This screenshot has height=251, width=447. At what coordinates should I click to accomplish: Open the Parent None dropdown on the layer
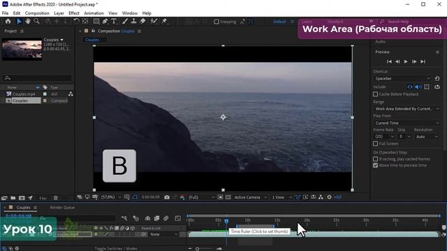point(164,234)
